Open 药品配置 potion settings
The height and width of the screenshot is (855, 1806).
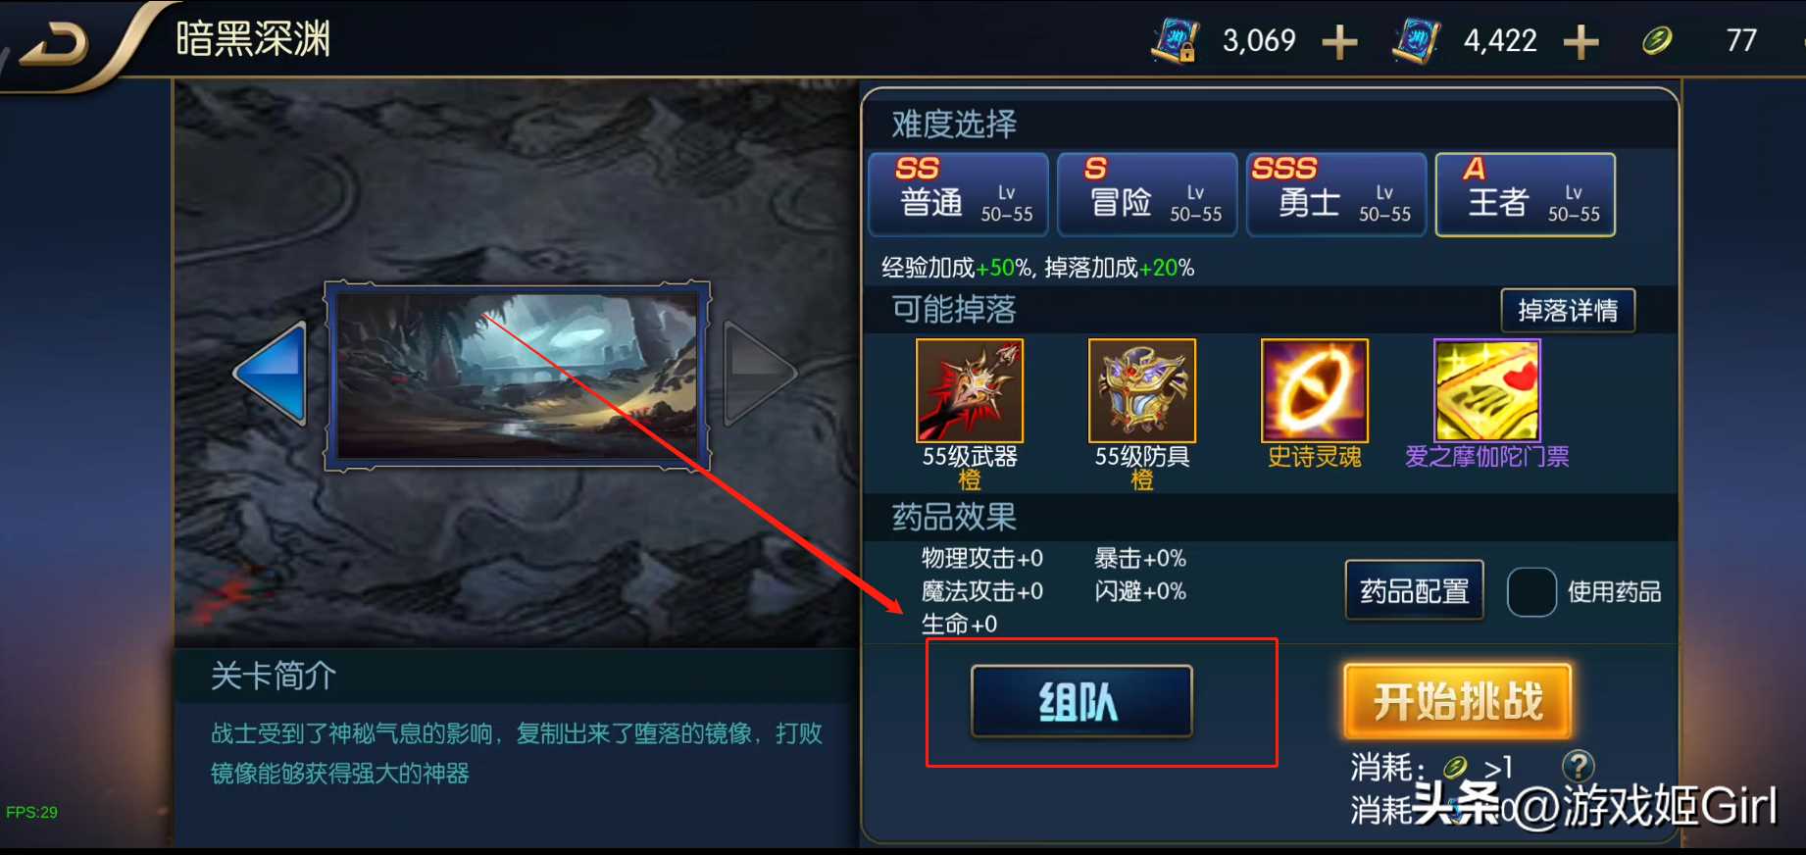click(x=1414, y=591)
